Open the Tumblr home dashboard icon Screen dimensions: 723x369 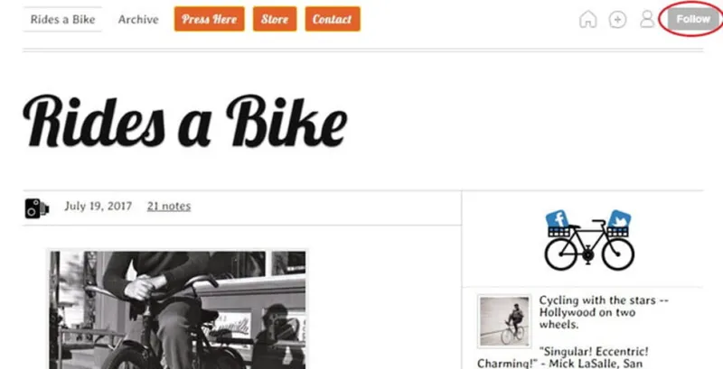click(x=588, y=19)
